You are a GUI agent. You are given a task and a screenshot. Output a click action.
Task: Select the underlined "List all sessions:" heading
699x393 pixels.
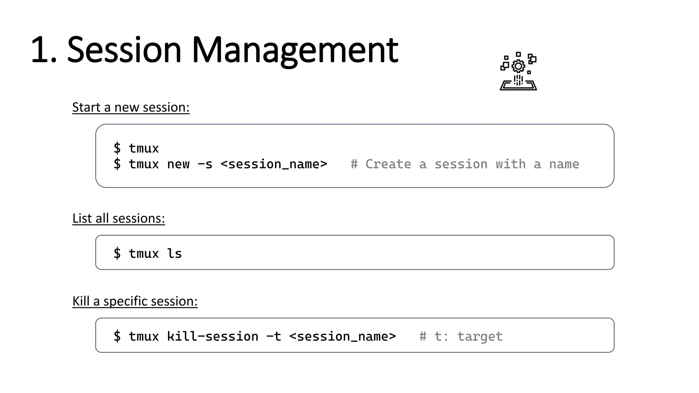[118, 218]
